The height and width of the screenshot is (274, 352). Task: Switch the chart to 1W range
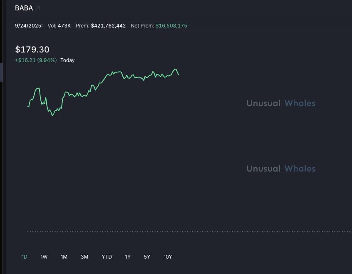pos(44,257)
